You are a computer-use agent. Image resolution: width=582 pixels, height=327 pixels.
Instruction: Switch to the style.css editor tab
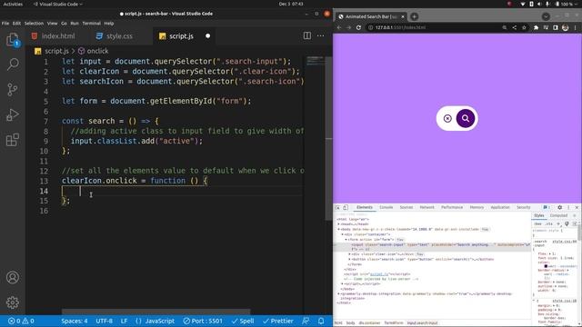point(115,36)
